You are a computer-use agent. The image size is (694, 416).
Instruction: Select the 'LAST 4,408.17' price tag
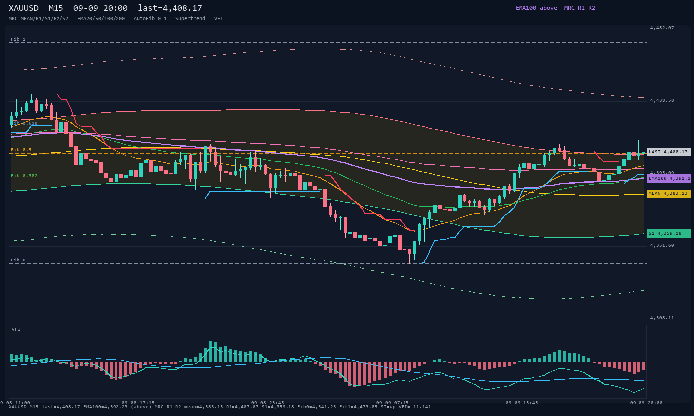point(669,152)
